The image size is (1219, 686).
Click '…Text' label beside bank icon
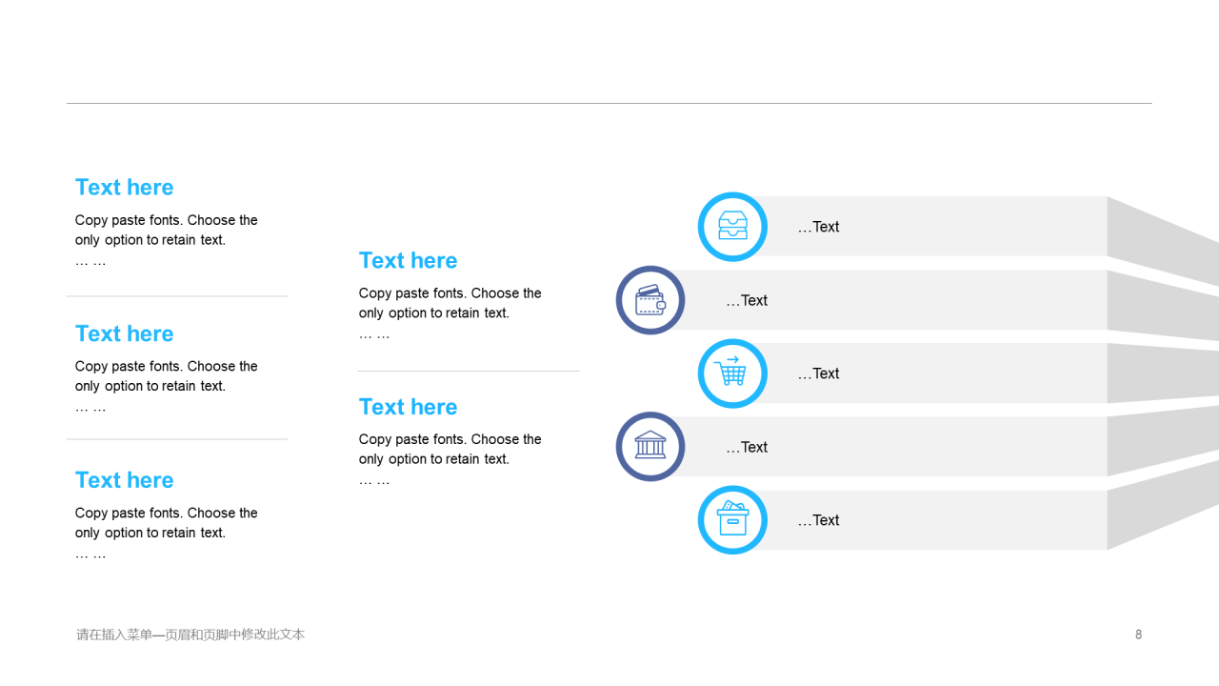[x=747, y=448]
